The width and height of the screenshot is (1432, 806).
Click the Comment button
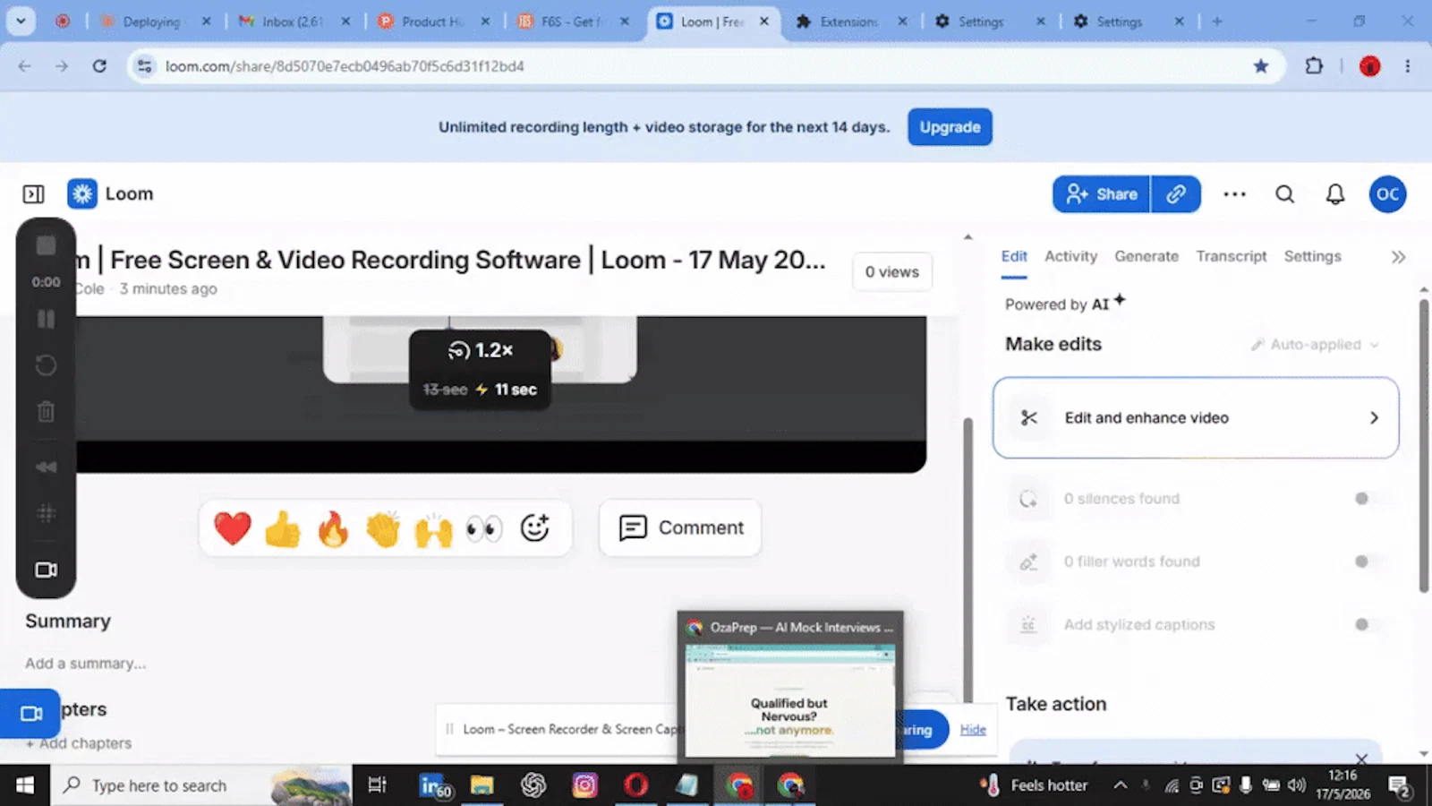pos(680,528)
